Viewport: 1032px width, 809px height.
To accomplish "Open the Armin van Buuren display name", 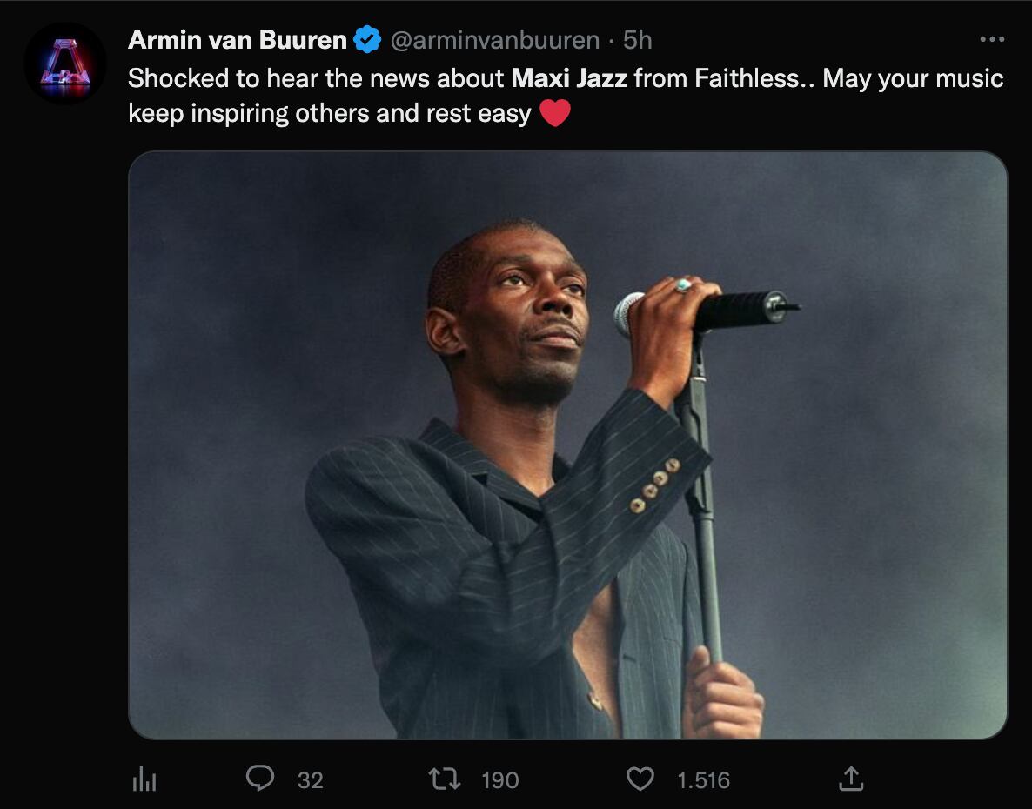I will point(237,40).
